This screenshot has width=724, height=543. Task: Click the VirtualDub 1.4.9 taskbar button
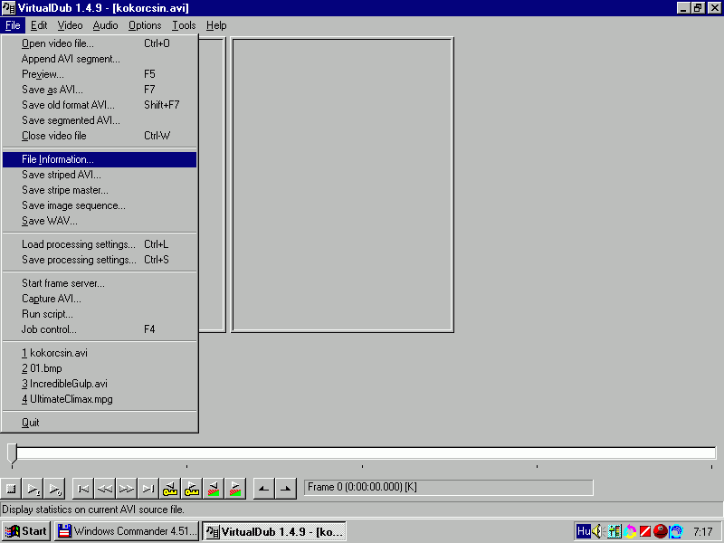click(274, 531)
